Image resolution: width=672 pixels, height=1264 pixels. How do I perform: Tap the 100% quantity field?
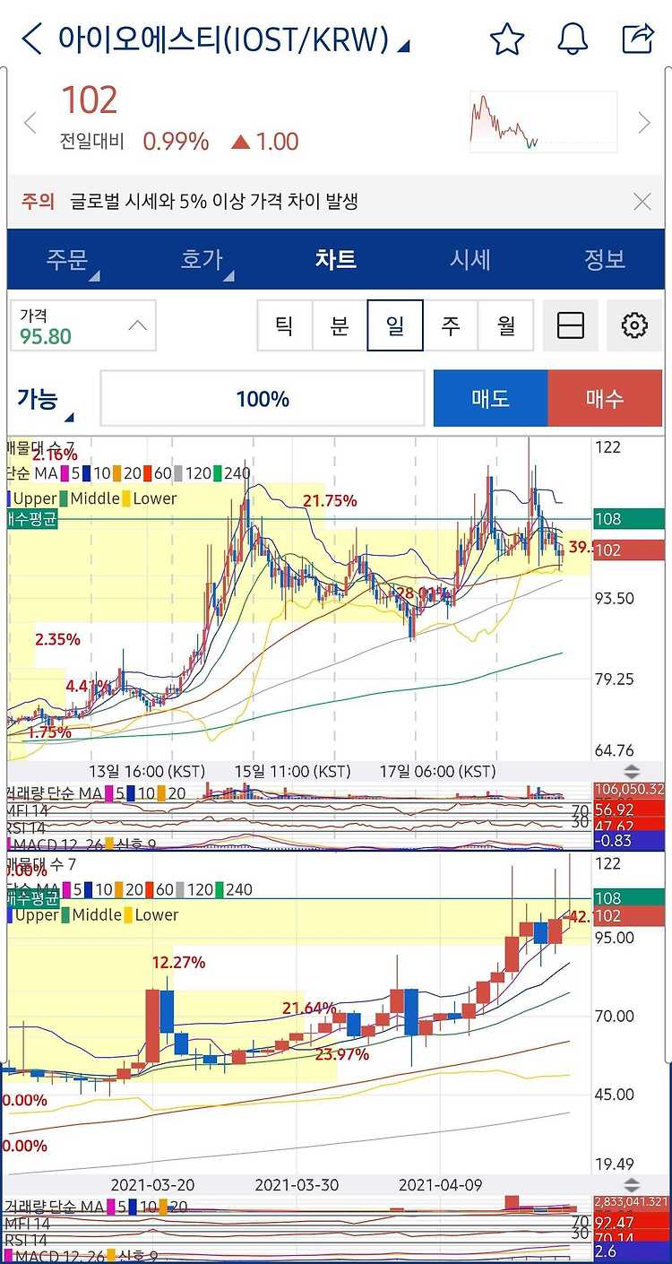263,399
